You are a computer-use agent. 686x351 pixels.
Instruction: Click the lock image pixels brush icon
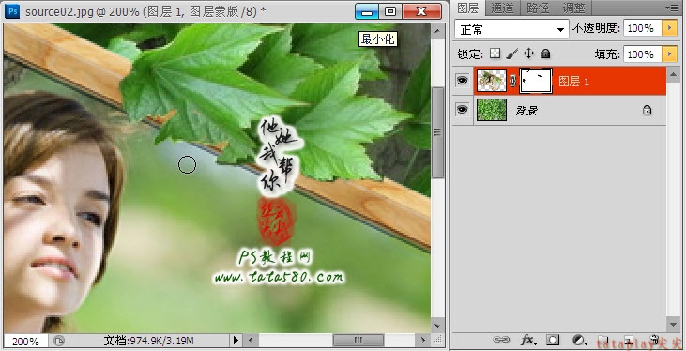click(x=511, y=53)
